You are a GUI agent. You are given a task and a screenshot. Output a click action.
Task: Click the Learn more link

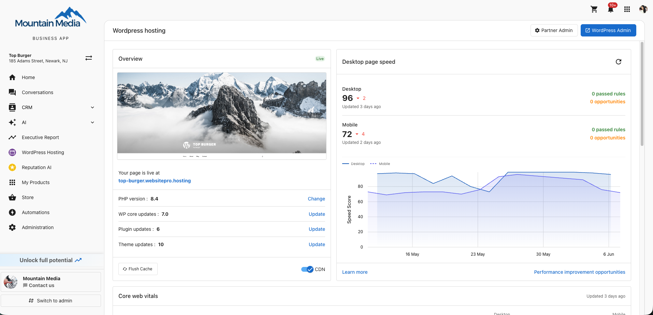coord(355,272)
